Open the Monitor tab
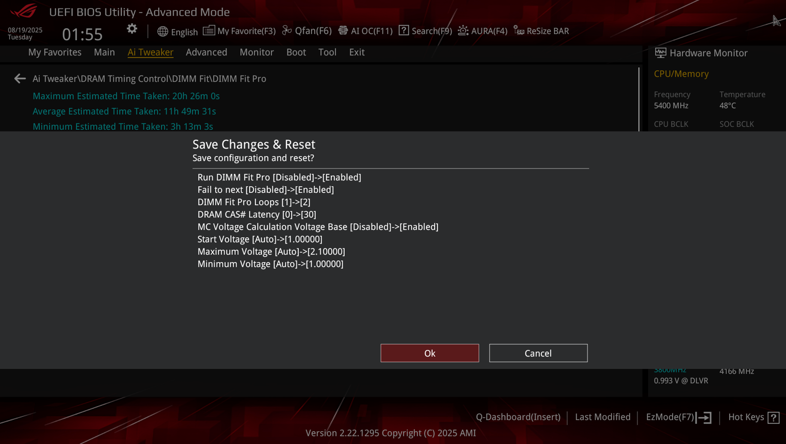This screenshot has width=786, height=444. tap(257, 52)
